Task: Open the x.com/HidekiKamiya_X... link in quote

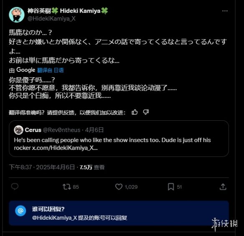Action: tap(65, 148)
